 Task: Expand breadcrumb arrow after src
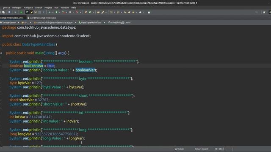coord(30,22)
